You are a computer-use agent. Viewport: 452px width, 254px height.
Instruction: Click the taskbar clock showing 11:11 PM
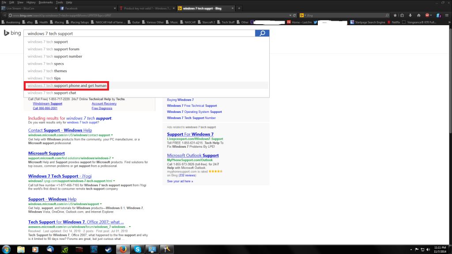[440, 250]
